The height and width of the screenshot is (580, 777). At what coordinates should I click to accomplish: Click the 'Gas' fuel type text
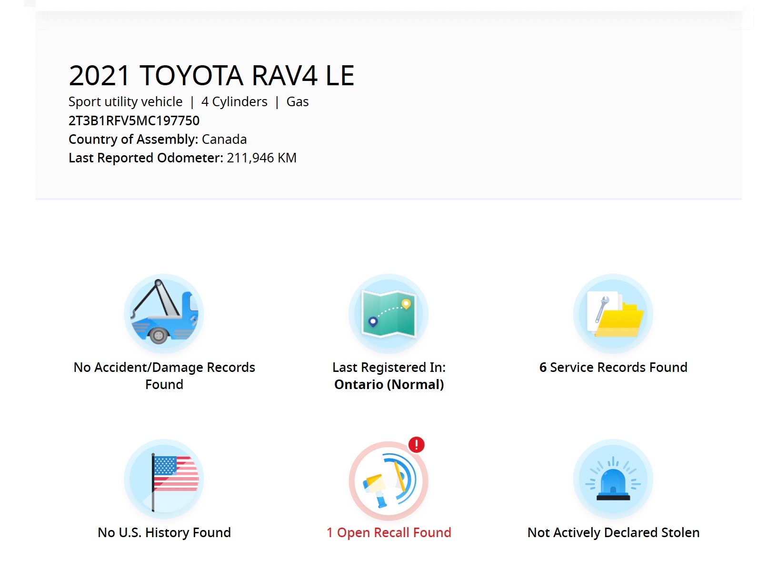tap(298, 102)
